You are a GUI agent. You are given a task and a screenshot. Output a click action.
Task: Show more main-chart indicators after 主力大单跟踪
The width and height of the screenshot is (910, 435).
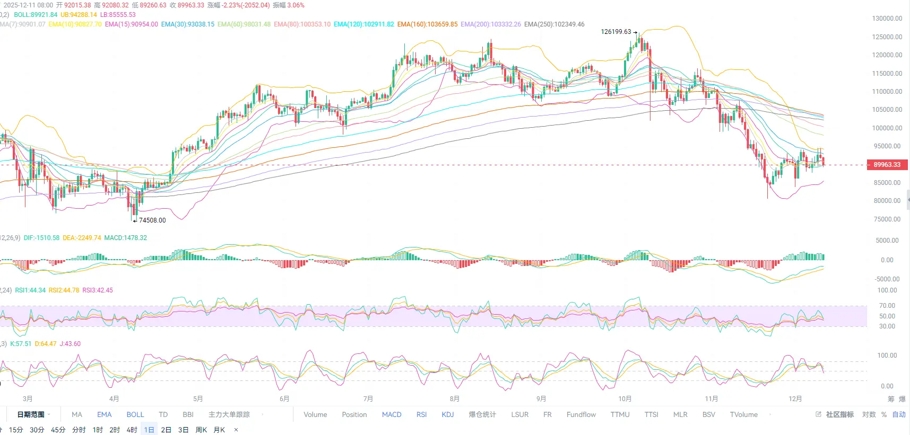(x=262, y=414)
